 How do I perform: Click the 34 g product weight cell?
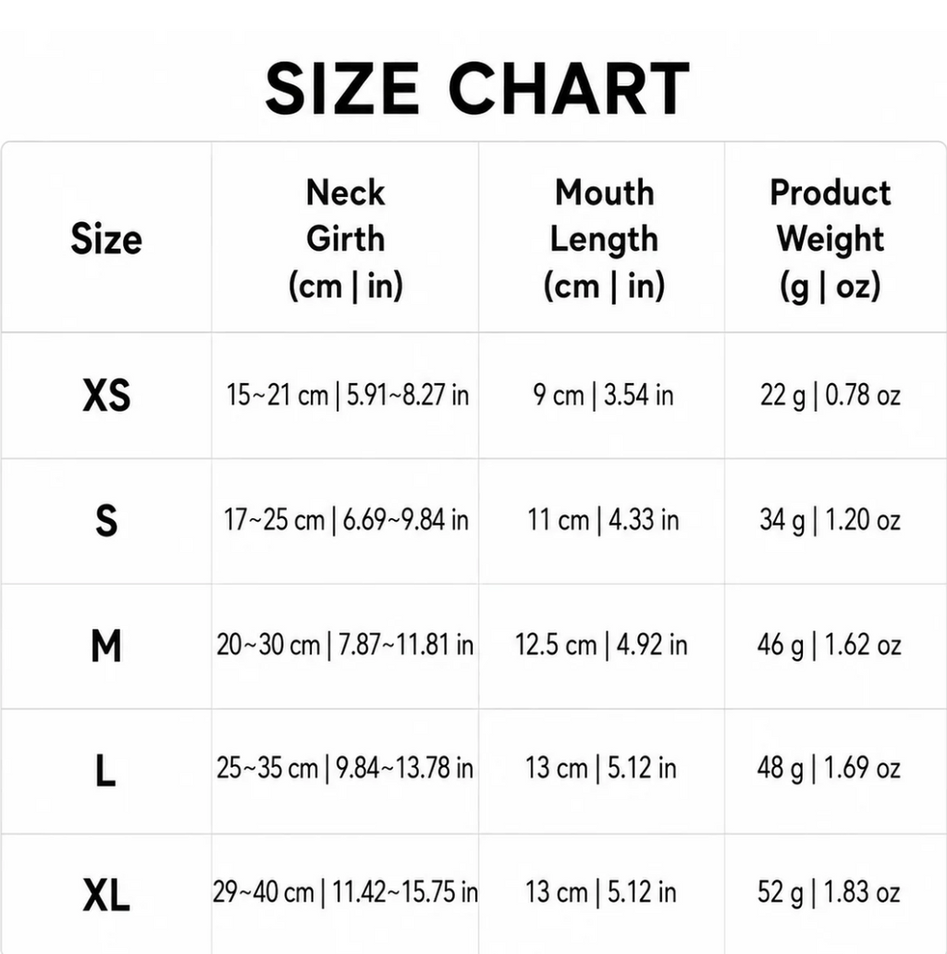830,521
